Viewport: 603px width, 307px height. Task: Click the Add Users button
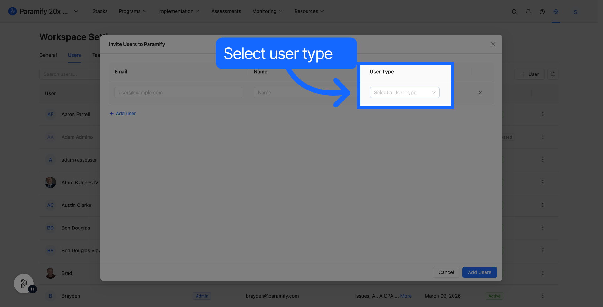[x=480, y=272]
